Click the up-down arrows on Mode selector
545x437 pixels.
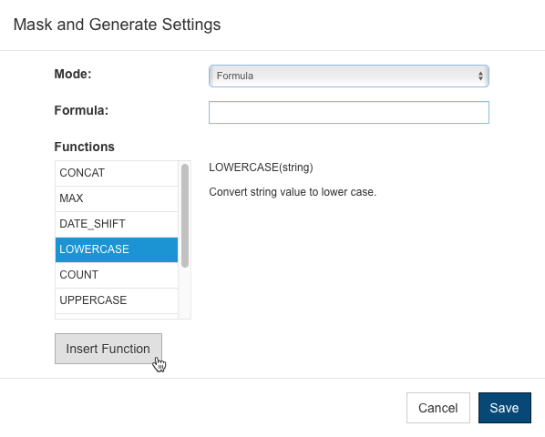(480, 76)
